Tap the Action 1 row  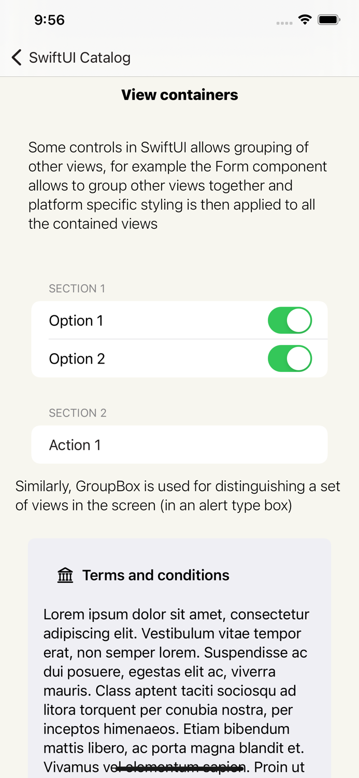[x=180, y=444]
